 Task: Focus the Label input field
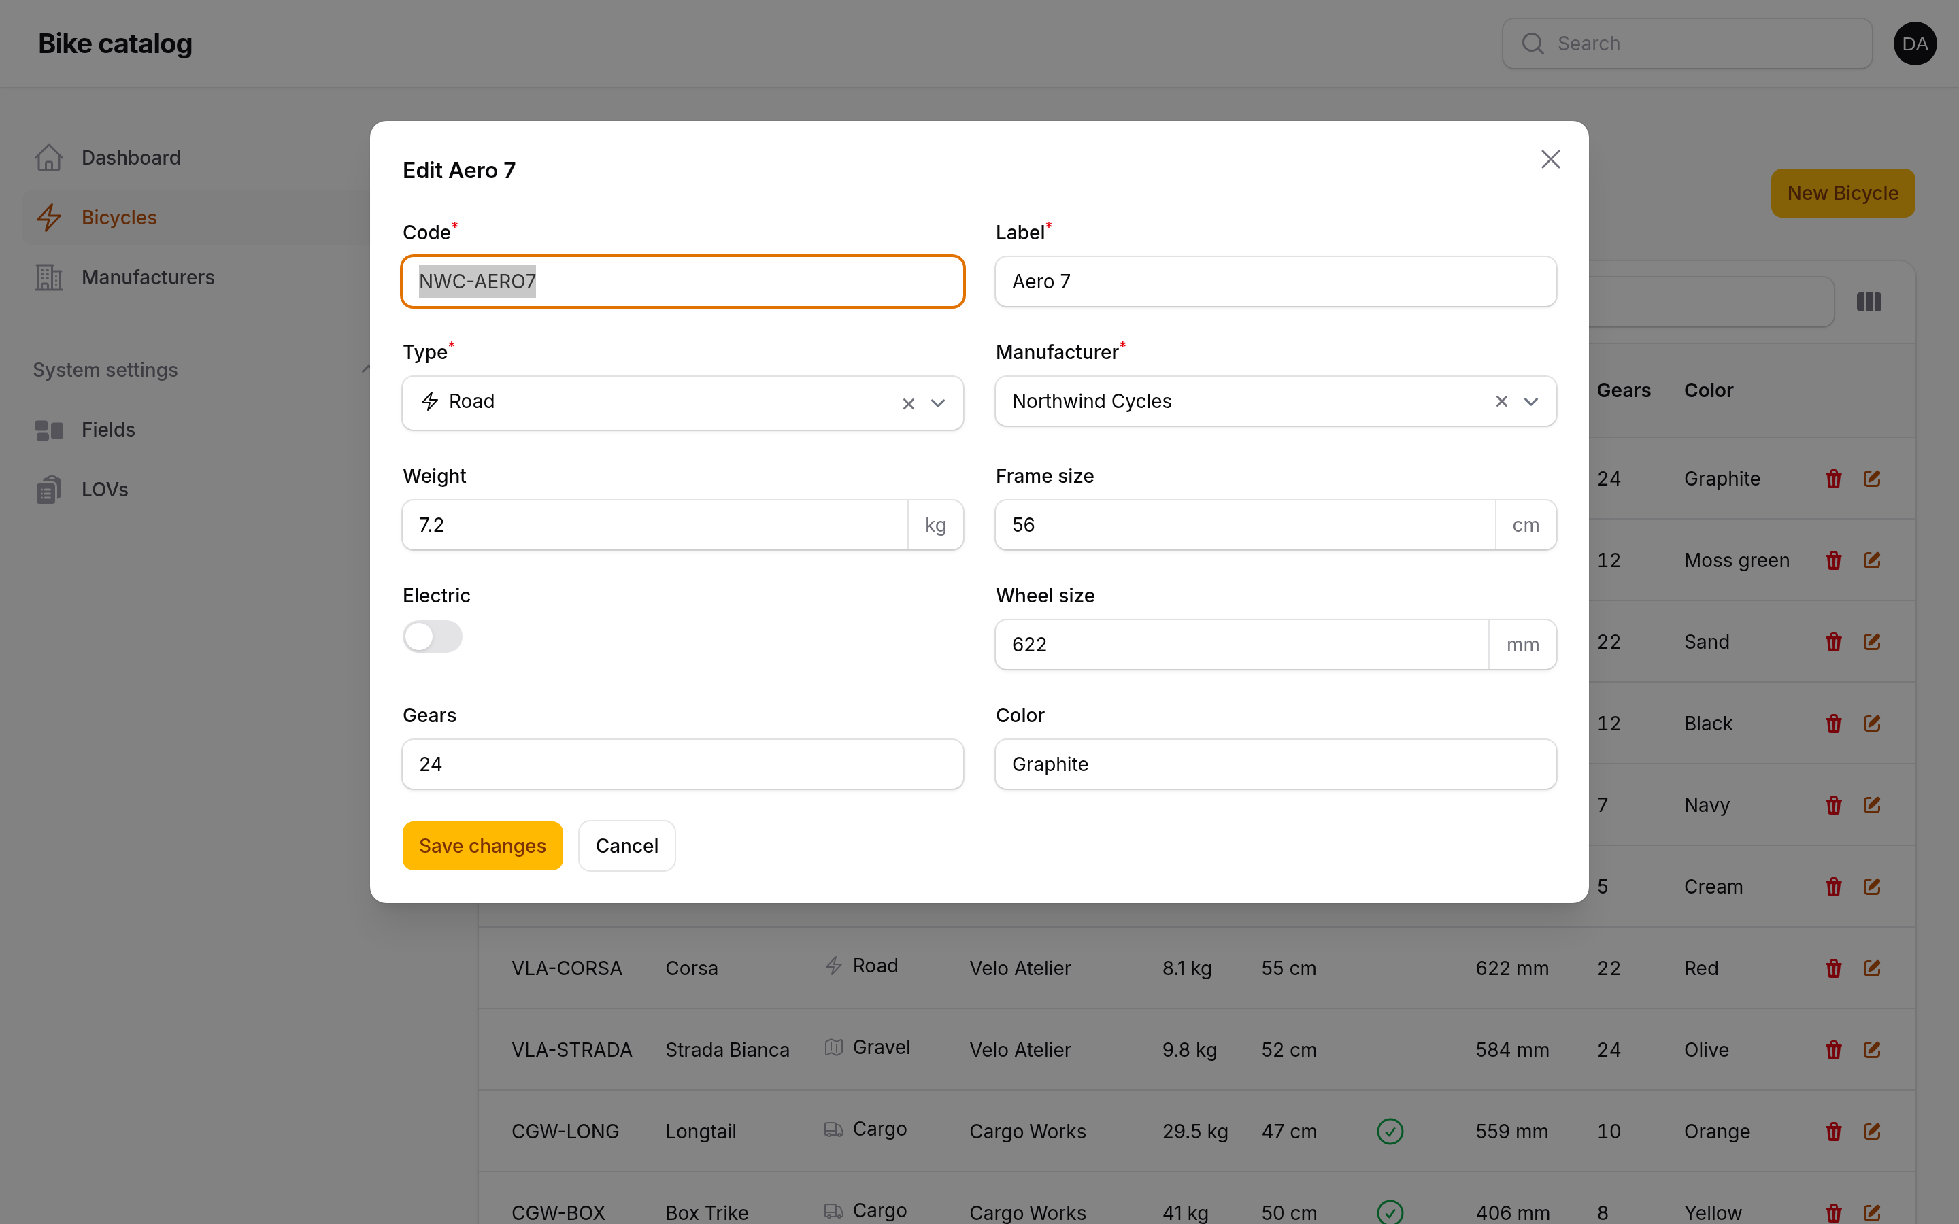pyautogui.click(x=1275, y=282)
